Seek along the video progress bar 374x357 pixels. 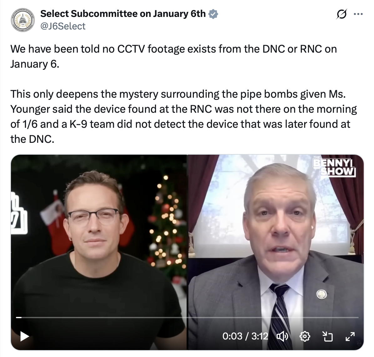click(187, 317)
